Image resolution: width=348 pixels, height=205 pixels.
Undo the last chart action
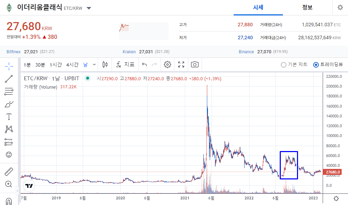click(x=145, y=64)
